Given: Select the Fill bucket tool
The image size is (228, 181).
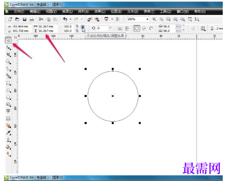Looking at the screenshot, I should [8, 147].
